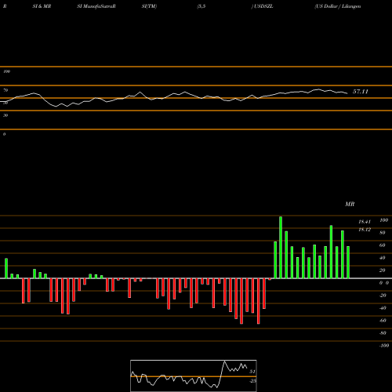Click the RSI 30 level axis label
Image resolution: width=392 pixels, height=392 pixels.
[x=5, y=115]
